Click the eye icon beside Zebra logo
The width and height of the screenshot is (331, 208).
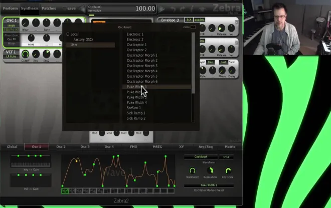click(x=202, y=9)
